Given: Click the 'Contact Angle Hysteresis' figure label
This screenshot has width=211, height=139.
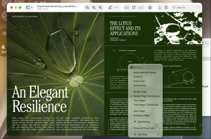Looking at the screenshot, I should 172,66.
